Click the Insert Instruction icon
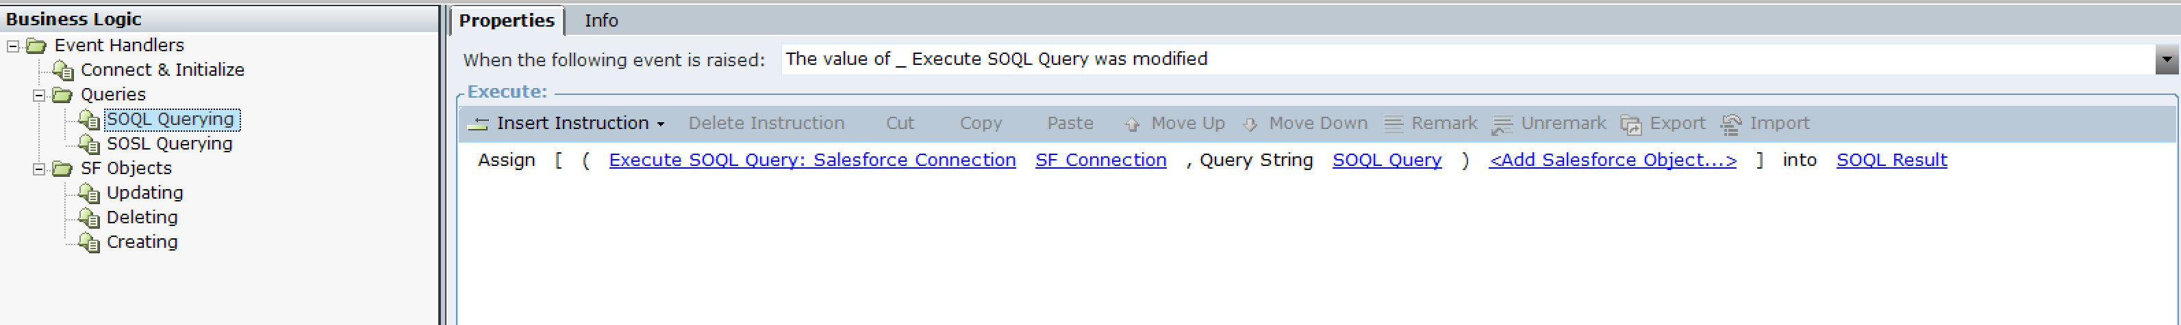 click(479, 124)
